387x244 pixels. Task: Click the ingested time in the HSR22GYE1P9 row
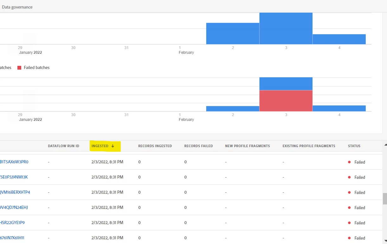[x=107, y=222]
